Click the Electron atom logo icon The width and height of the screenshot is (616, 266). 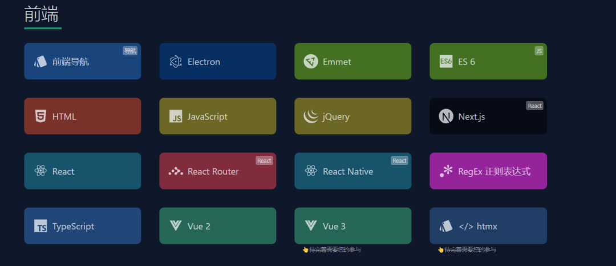click(x=176, y=62)
